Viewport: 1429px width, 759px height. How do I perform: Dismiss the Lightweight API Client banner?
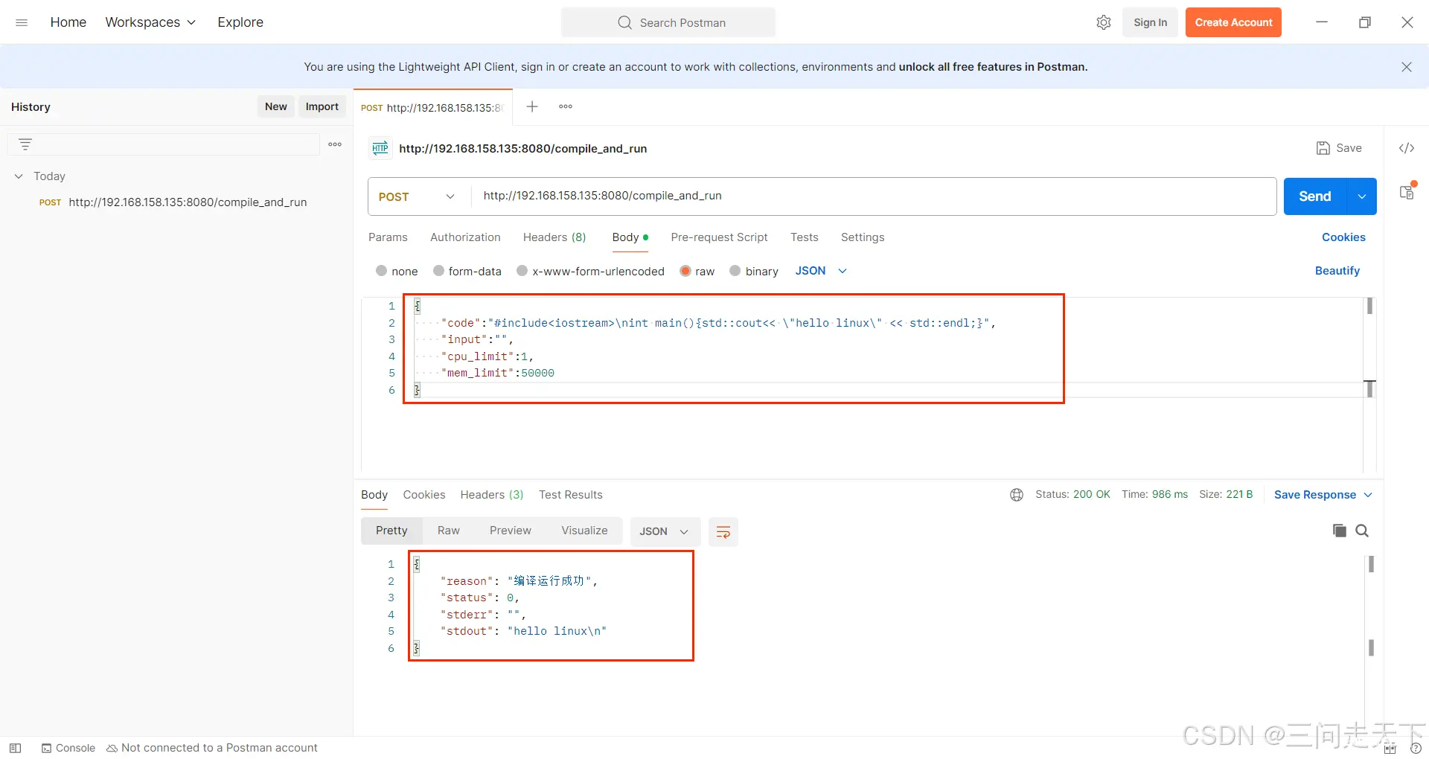pos(1407,67)
